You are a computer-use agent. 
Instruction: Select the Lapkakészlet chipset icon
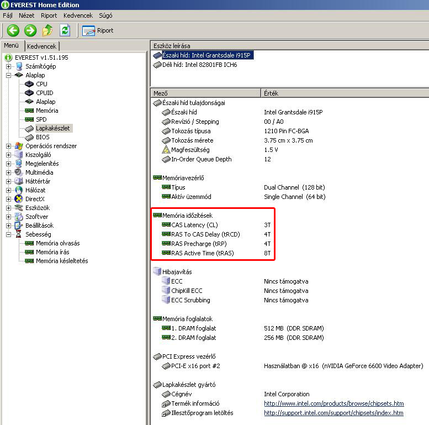point(29,128)
